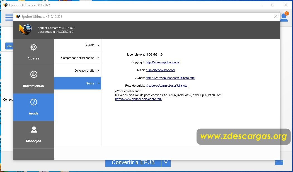The image size is (293, 172).
Task: Expand the conversion format dropdown arrow
Action: coord(166,163)
